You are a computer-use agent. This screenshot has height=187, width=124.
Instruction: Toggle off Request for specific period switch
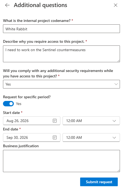tap(8, 104)
